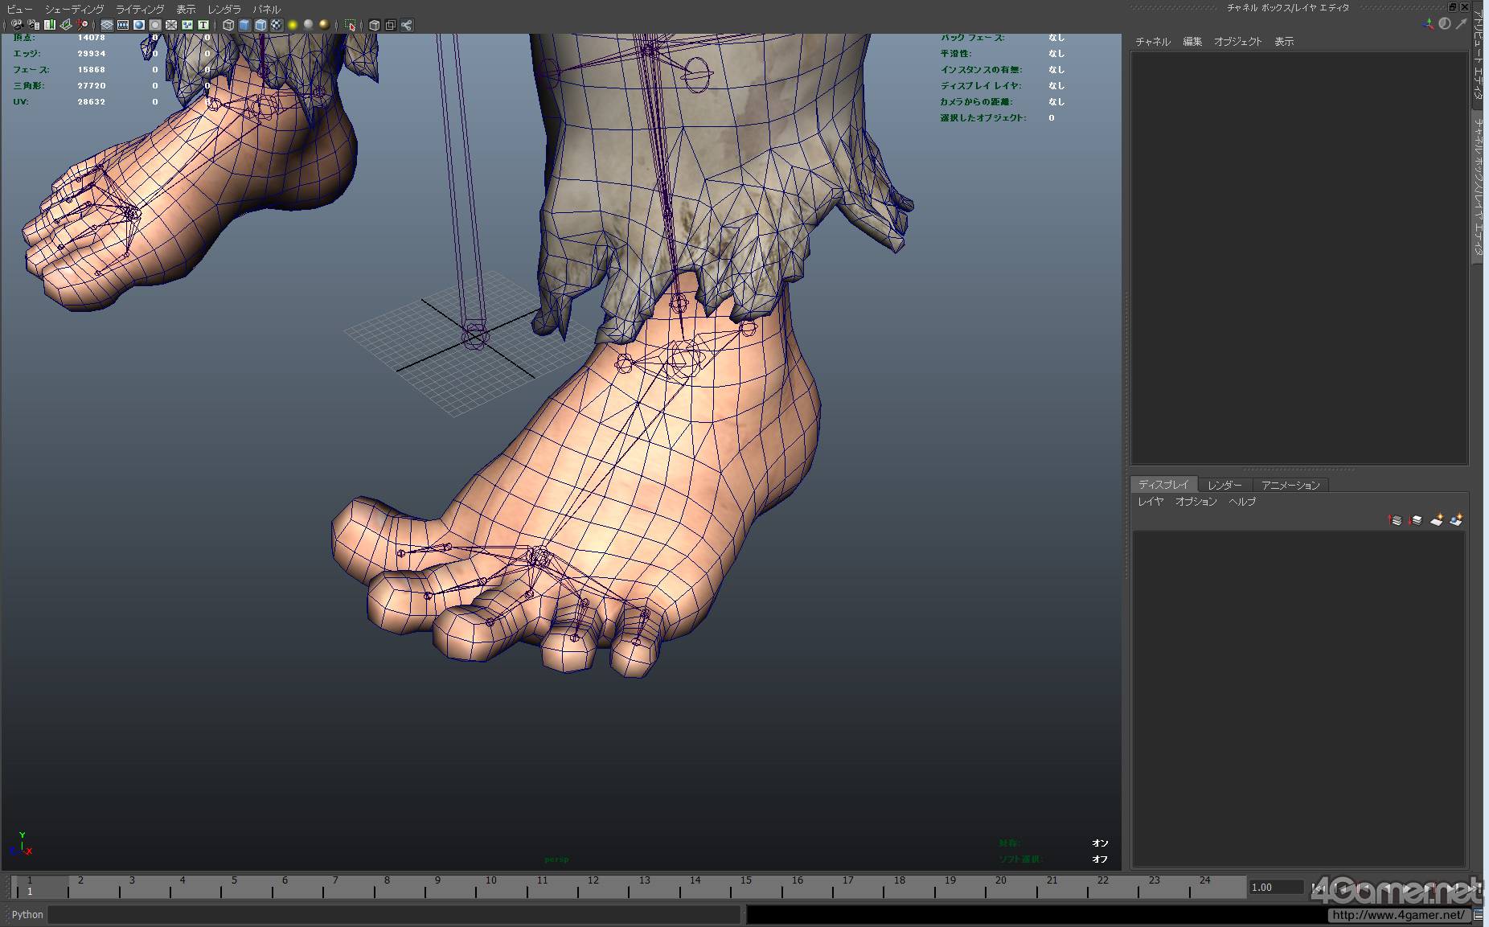Click the Isolate Select icon
Viewport: 1489px width, 927px height.
[x=350, y=25]
